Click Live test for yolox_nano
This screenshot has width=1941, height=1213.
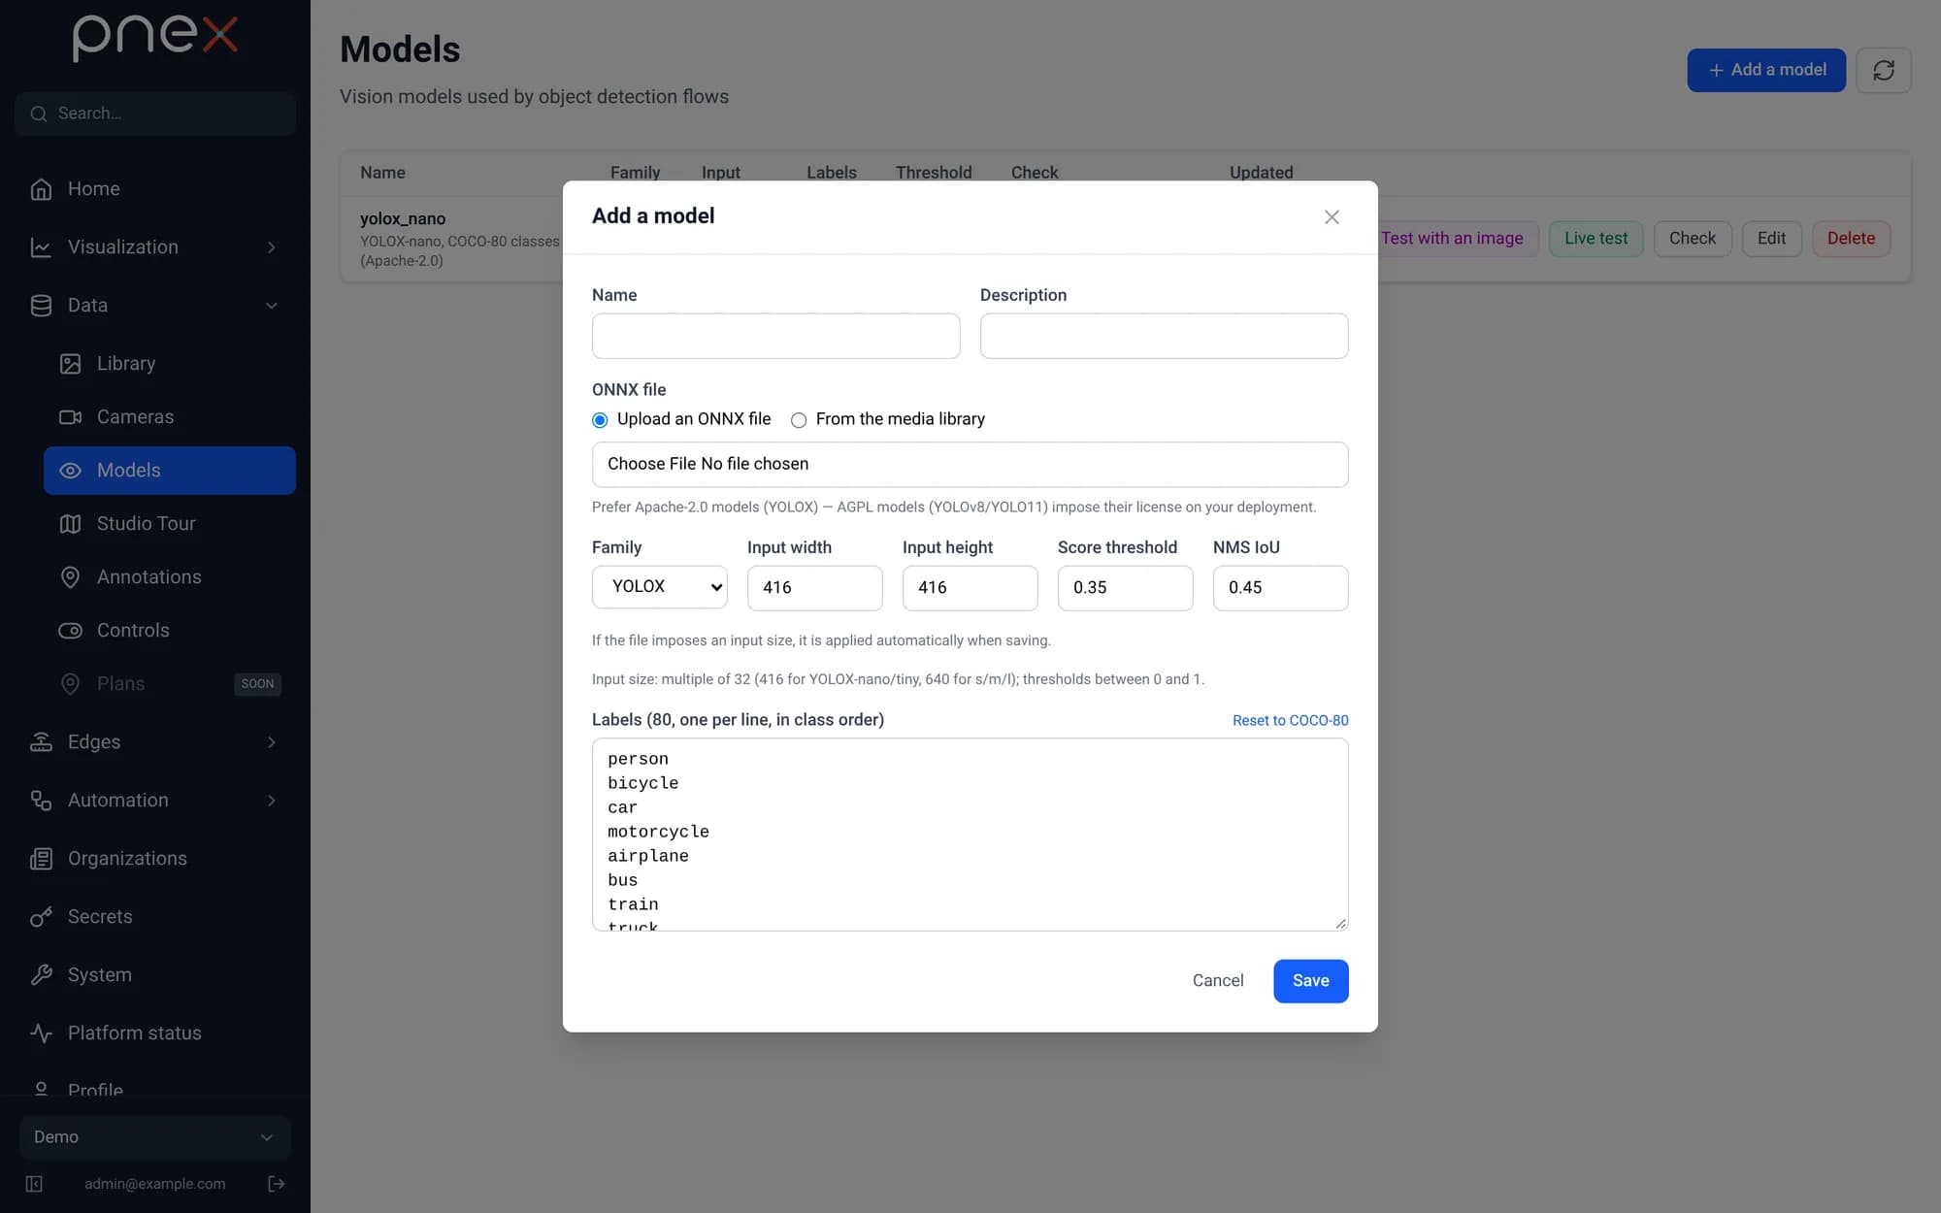tap(1596, 239)
